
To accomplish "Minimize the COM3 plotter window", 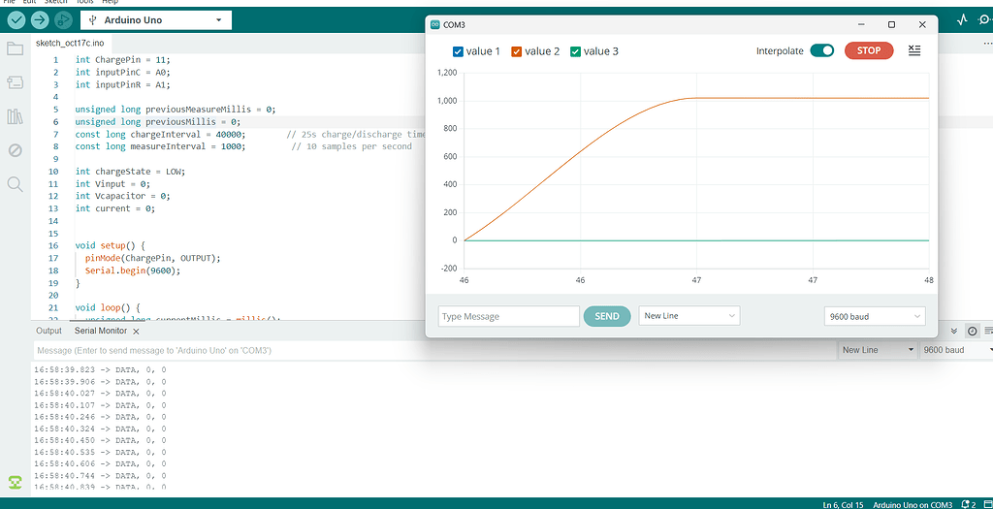I will click(861, 24).
